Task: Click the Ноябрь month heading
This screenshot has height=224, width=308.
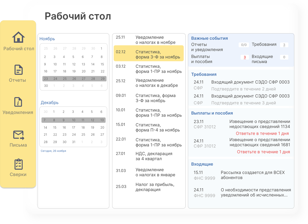Action: [x=47, y=39]
